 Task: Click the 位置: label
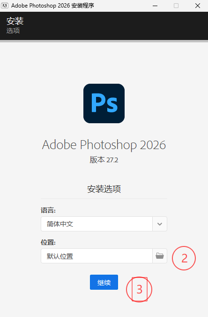[48, 242]
